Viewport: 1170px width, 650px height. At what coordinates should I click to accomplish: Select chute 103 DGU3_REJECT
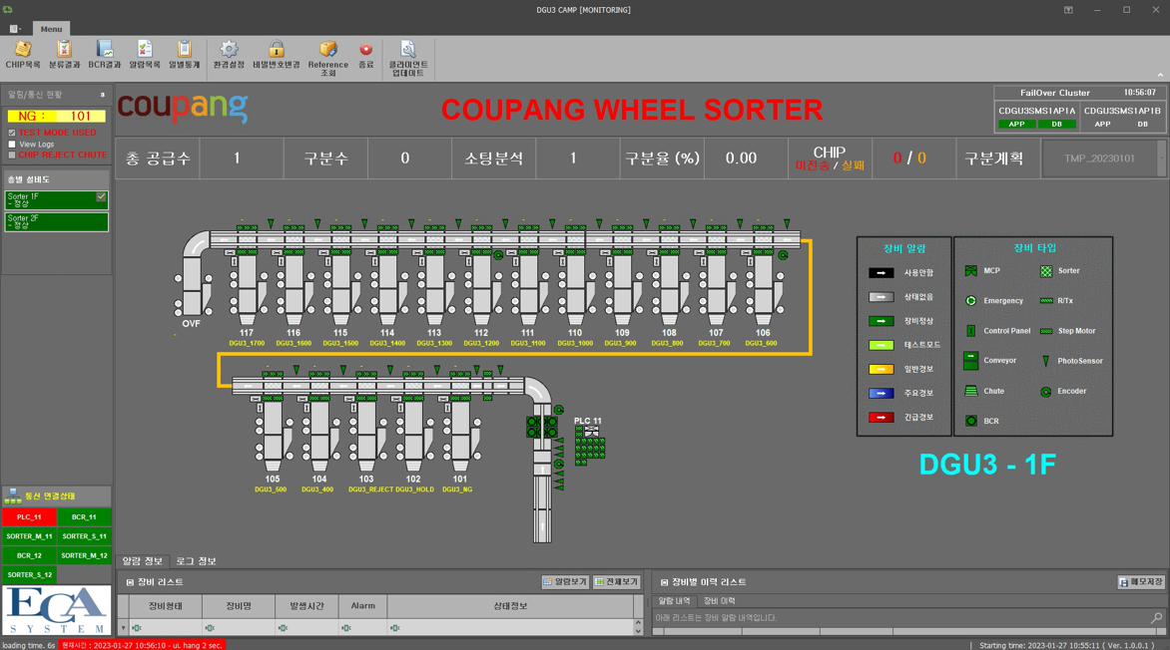click(366, 436)
